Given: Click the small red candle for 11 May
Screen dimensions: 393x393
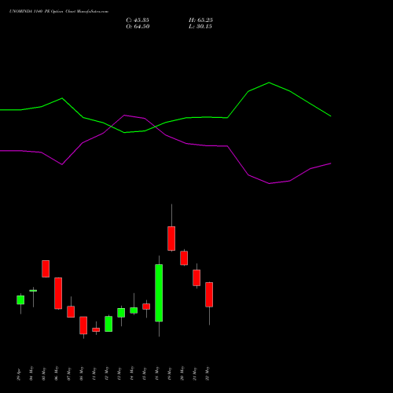Looking at the screenshot, I should pos(96,329).
